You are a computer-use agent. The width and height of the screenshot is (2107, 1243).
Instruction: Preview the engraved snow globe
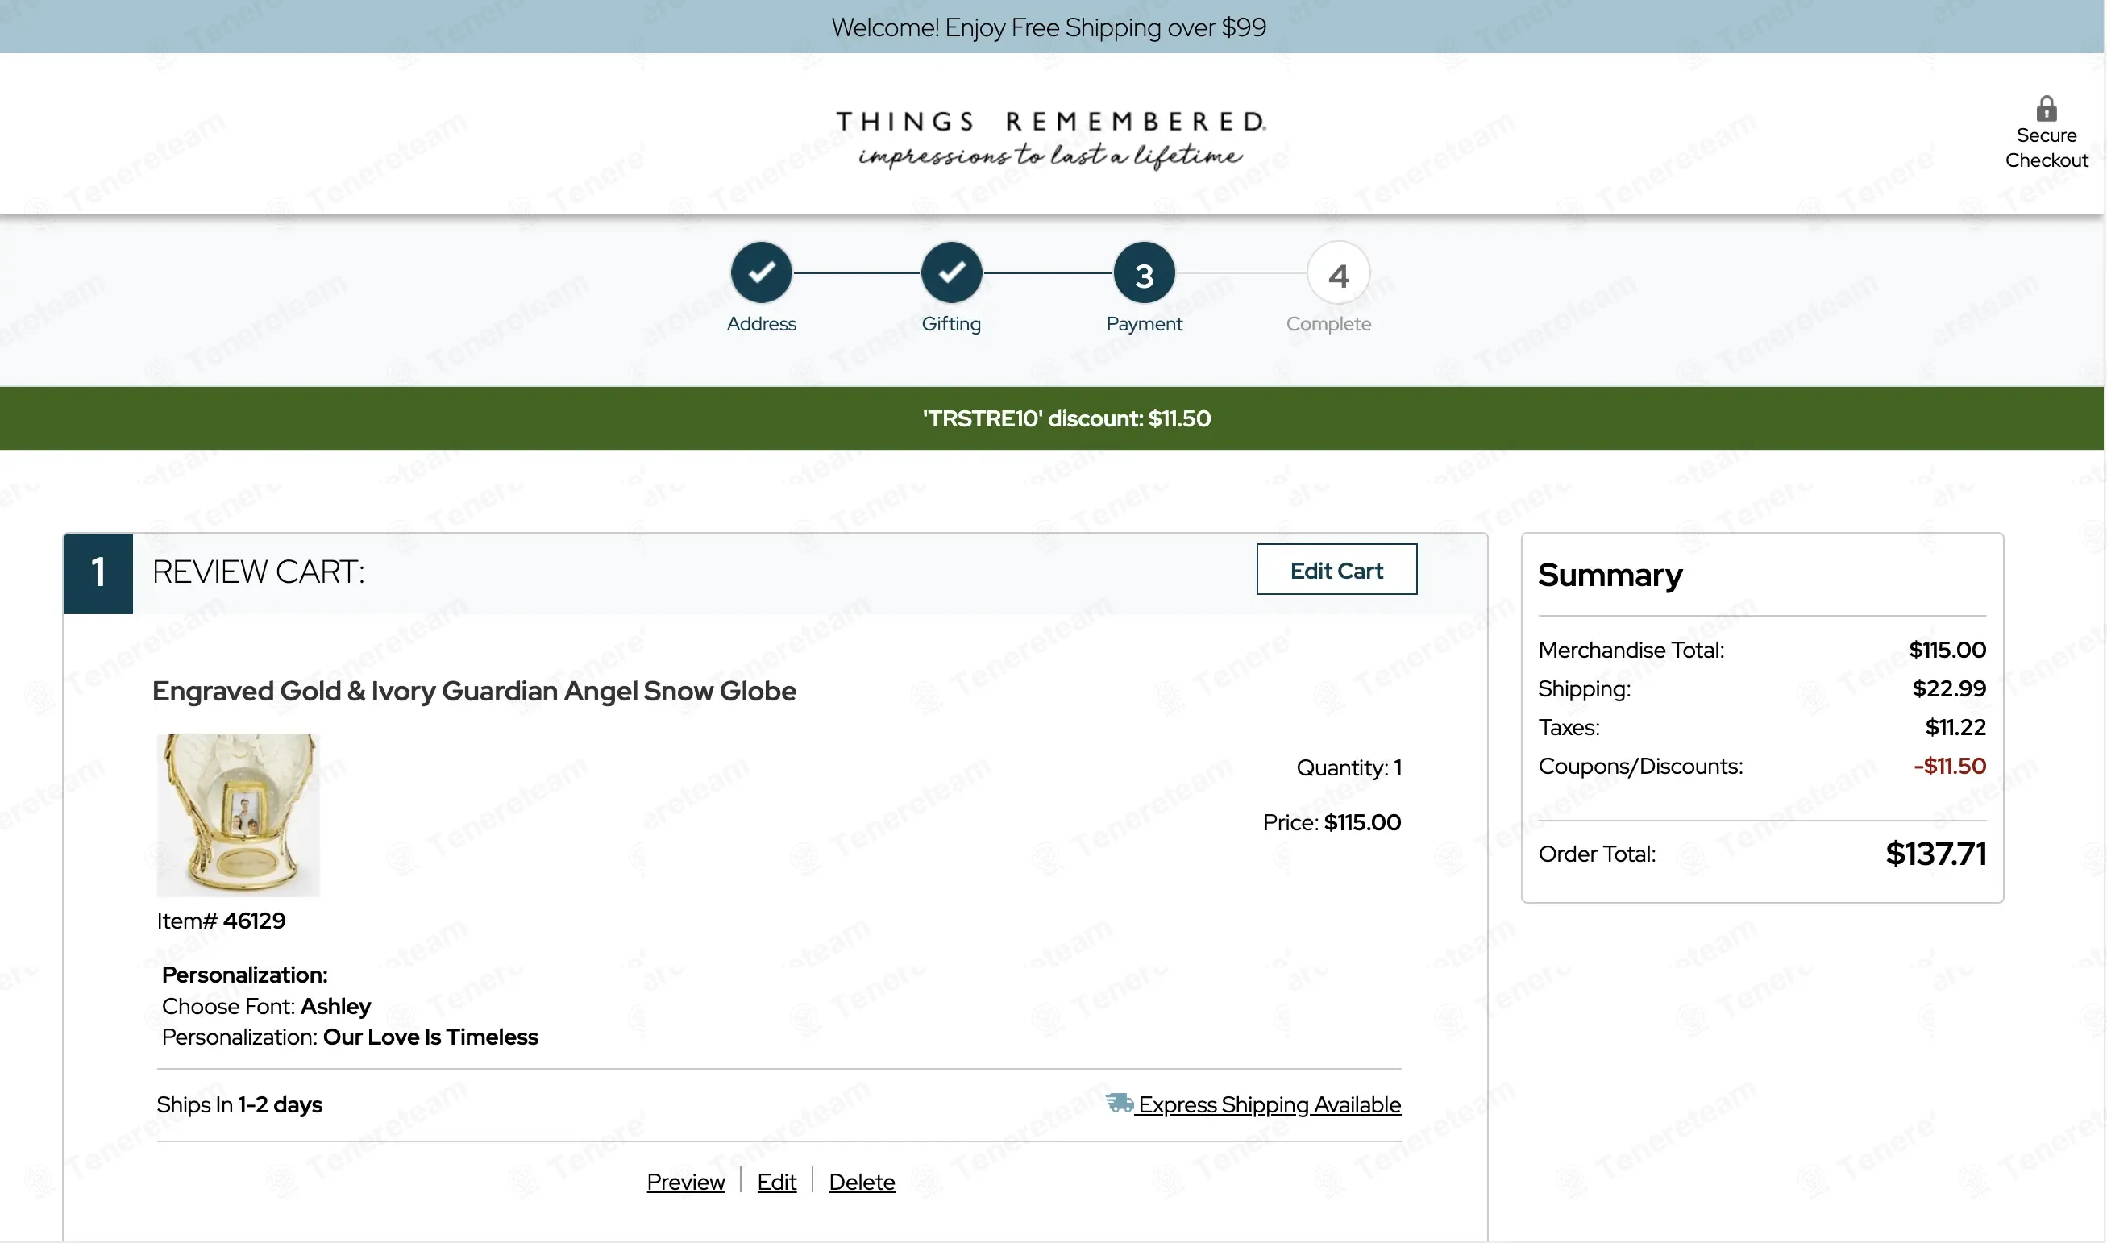point(686,1182)
